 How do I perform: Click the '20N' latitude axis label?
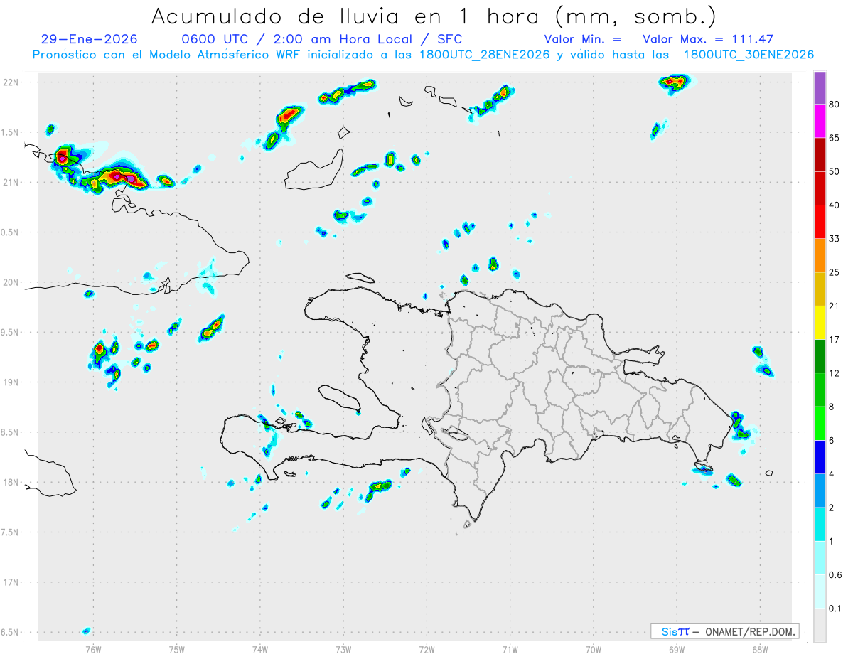tap(11, 282)
